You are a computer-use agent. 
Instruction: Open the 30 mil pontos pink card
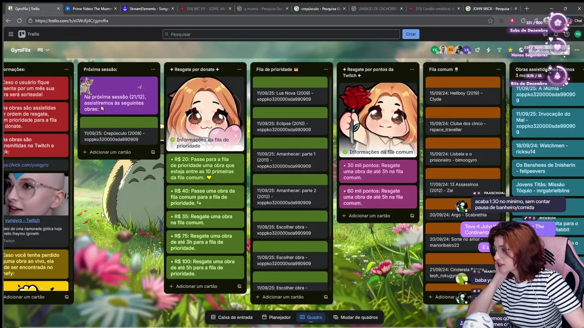(x=378, y=171)
